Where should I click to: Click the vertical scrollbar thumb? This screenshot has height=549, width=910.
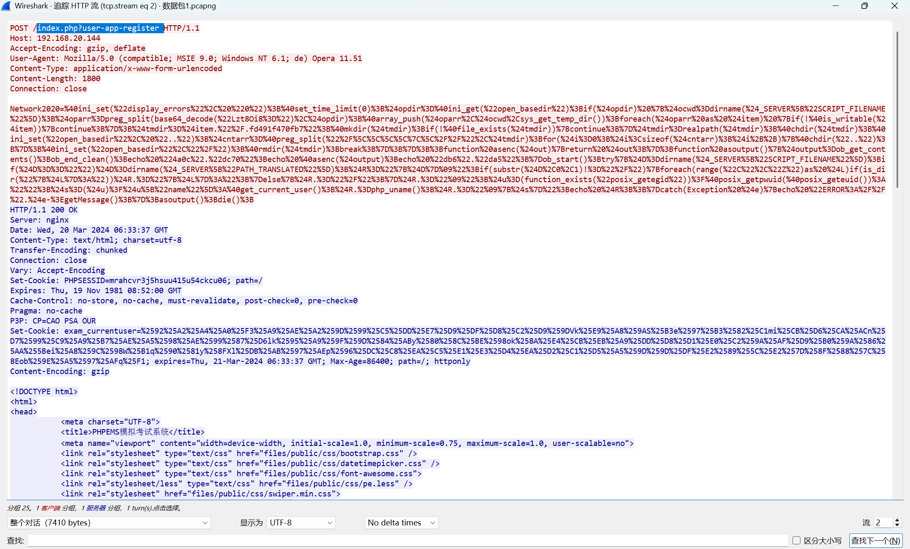click(897, 109)
